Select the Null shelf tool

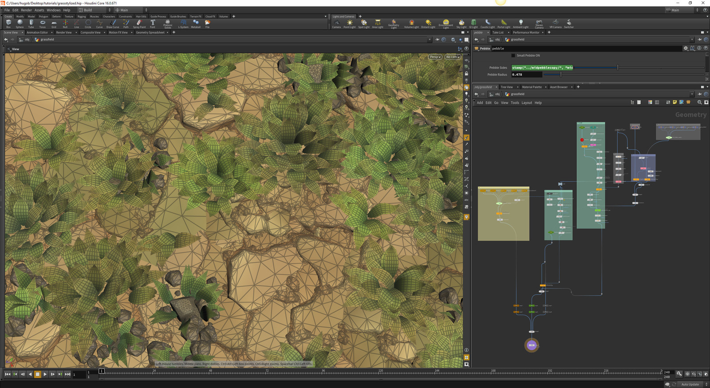click(x=65, y=24)
